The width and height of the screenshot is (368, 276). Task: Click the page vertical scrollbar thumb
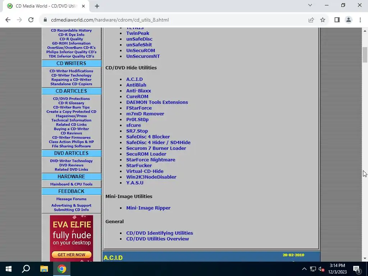point(365,55)
